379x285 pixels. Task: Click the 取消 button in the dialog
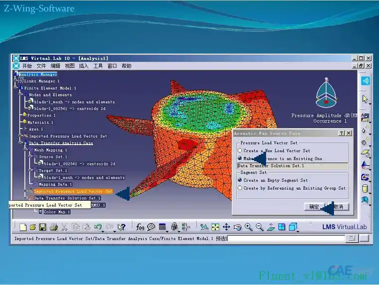tap(338, 206)
